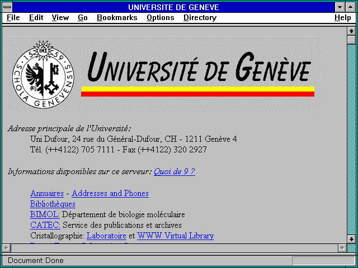Screen dimensions: 358x268
Task: Click the 'UNIVERSITE DE GENEVE' window title
Action: pos(174,7)
